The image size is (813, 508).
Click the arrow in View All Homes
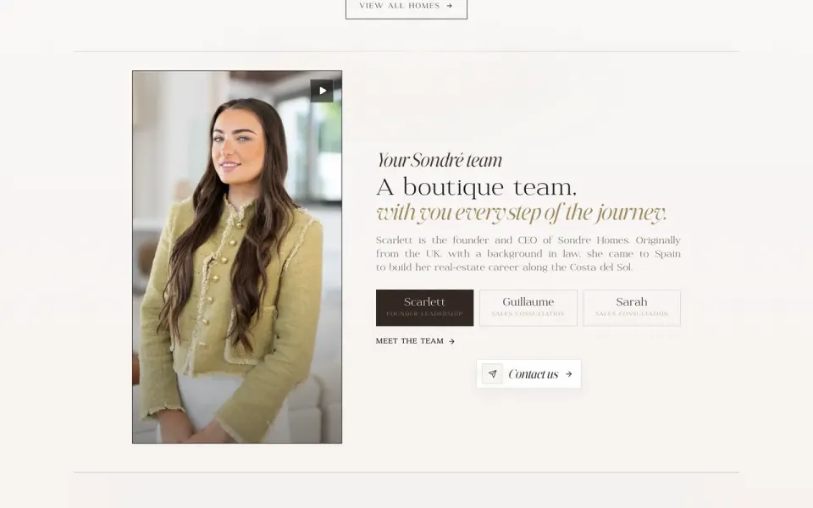point(450,6)
